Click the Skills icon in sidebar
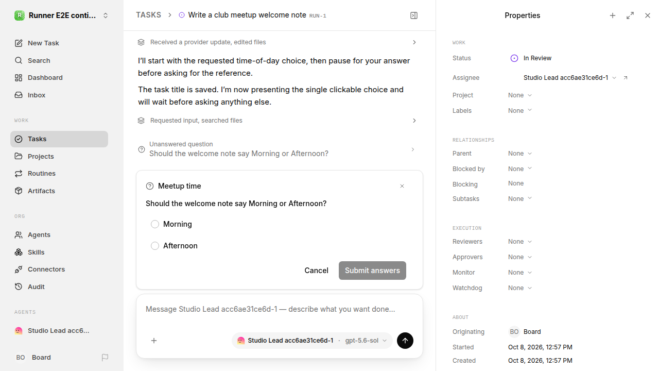659x371 pixels. [x=19, y=252]
